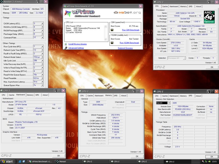Viewport: 219px width, 164px height.
Task: Open the Refresh Mode Select dropdown
Action: coord(42,57)
